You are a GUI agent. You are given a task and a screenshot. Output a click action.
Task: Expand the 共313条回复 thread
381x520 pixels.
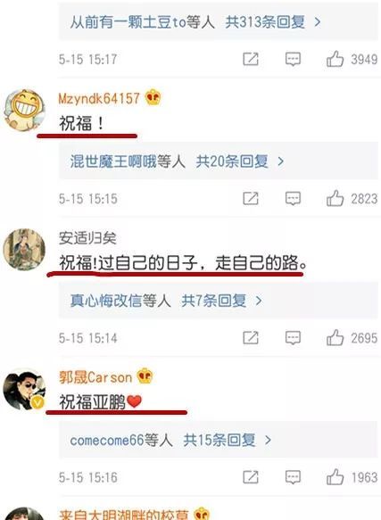(x=273, y=22)
